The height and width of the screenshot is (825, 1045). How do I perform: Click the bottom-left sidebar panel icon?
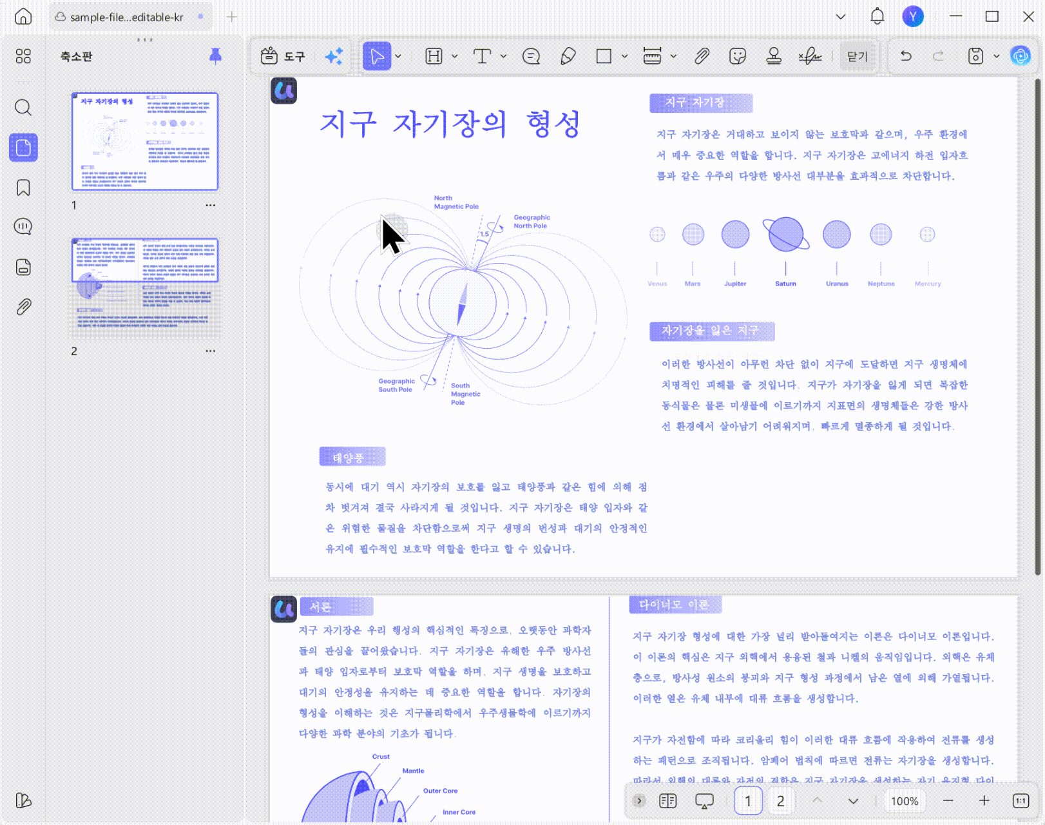click(x=23, y=801)
